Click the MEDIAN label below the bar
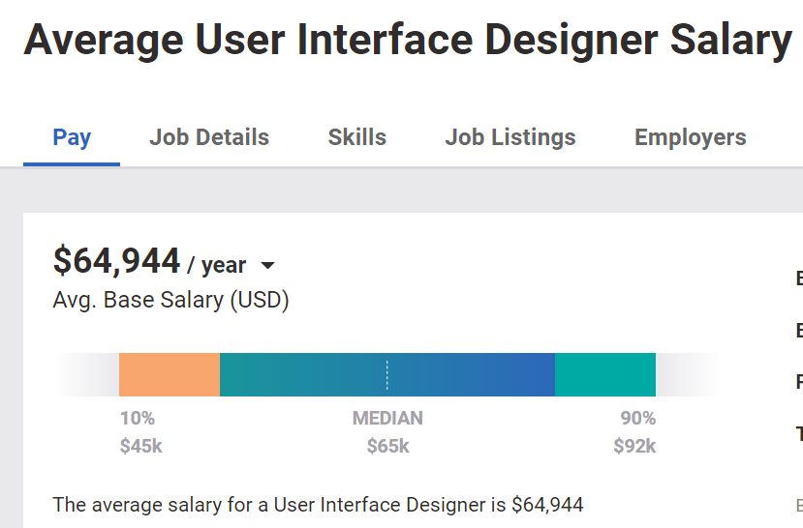The height and width of the screenshot is (528, 803). 387,419
